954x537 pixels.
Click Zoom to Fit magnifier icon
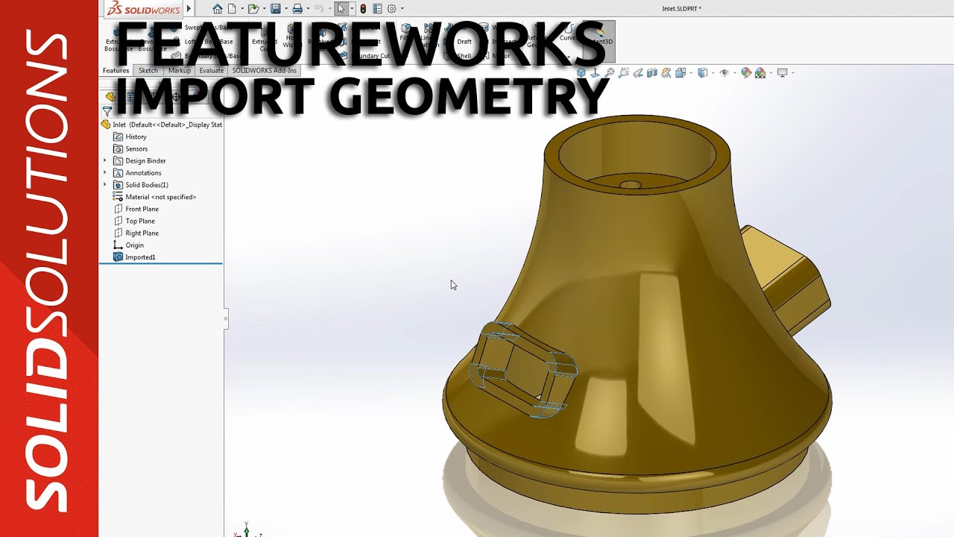[610, 73]
